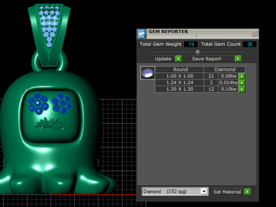
Task: Click the Set Material button
Action: pos(228,191)
